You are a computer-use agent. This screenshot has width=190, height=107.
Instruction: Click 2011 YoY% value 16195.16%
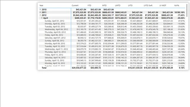[x=180, y=12]
